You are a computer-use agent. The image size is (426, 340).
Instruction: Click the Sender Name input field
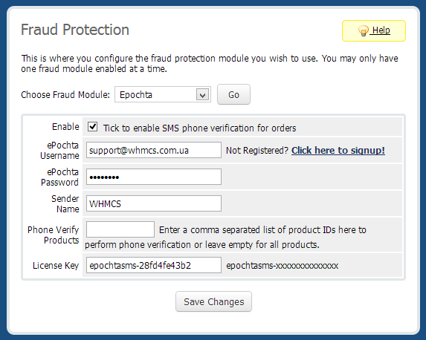[x=154, y=203]
